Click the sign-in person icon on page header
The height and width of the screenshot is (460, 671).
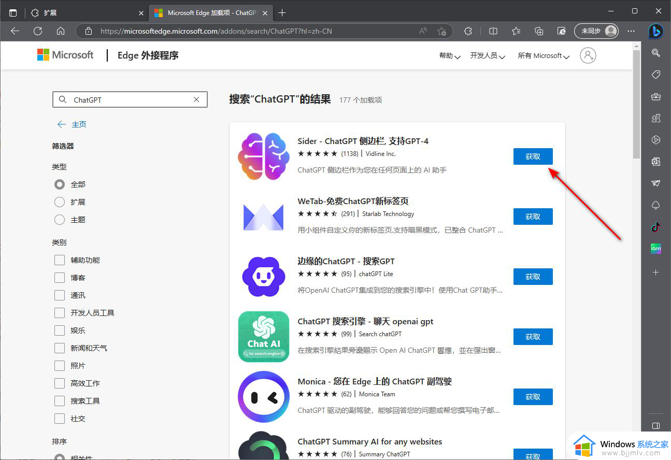[588, 55]
